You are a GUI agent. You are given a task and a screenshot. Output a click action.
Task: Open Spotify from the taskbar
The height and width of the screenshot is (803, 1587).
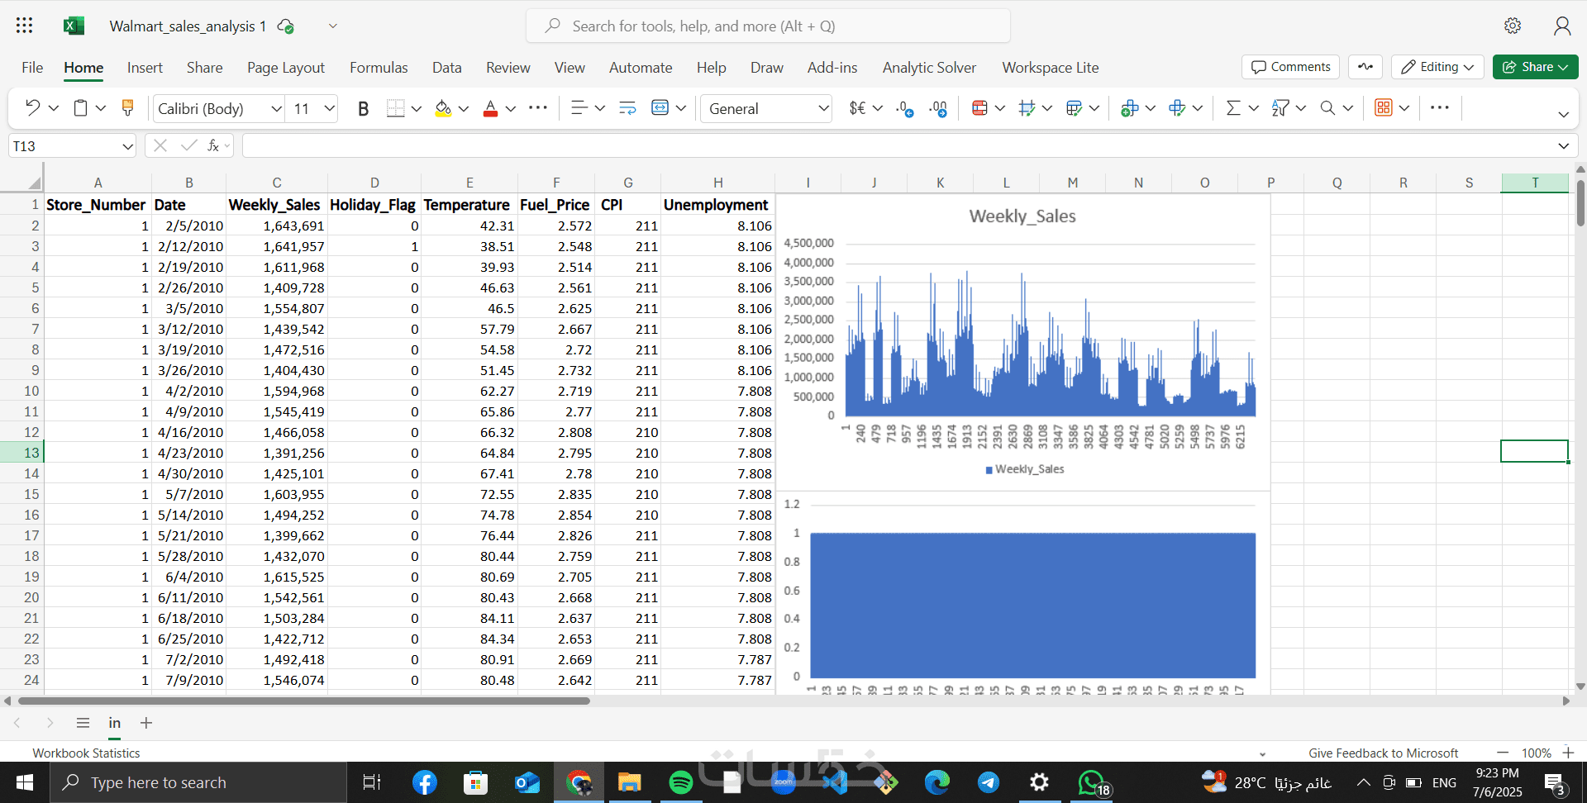[680, 782]
